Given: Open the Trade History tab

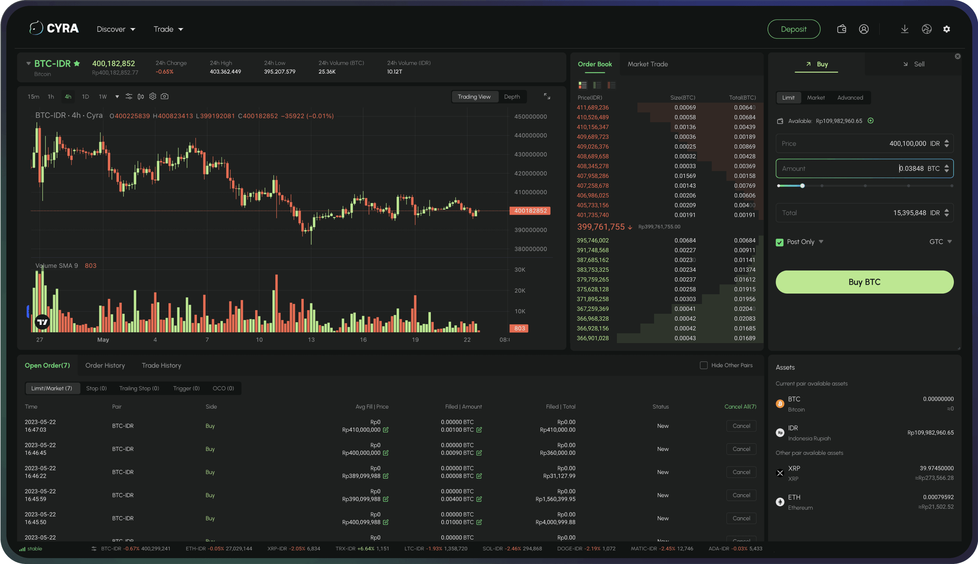Looking at the screenshot, I should click(161, 365).
